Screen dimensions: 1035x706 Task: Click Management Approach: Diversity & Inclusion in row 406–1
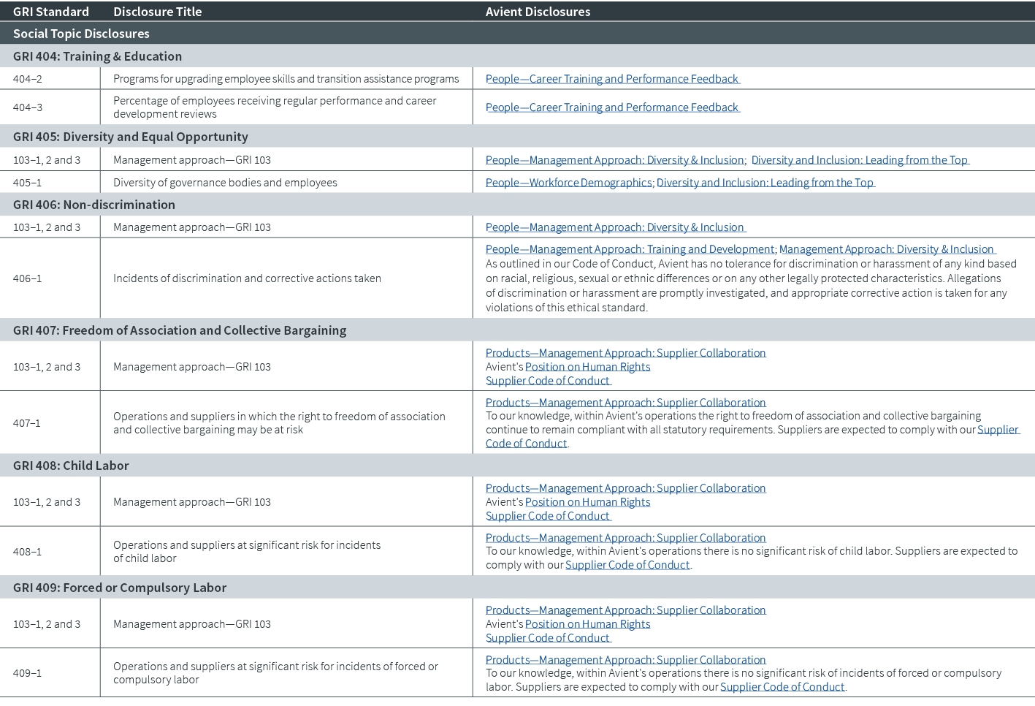pos(886,249)
